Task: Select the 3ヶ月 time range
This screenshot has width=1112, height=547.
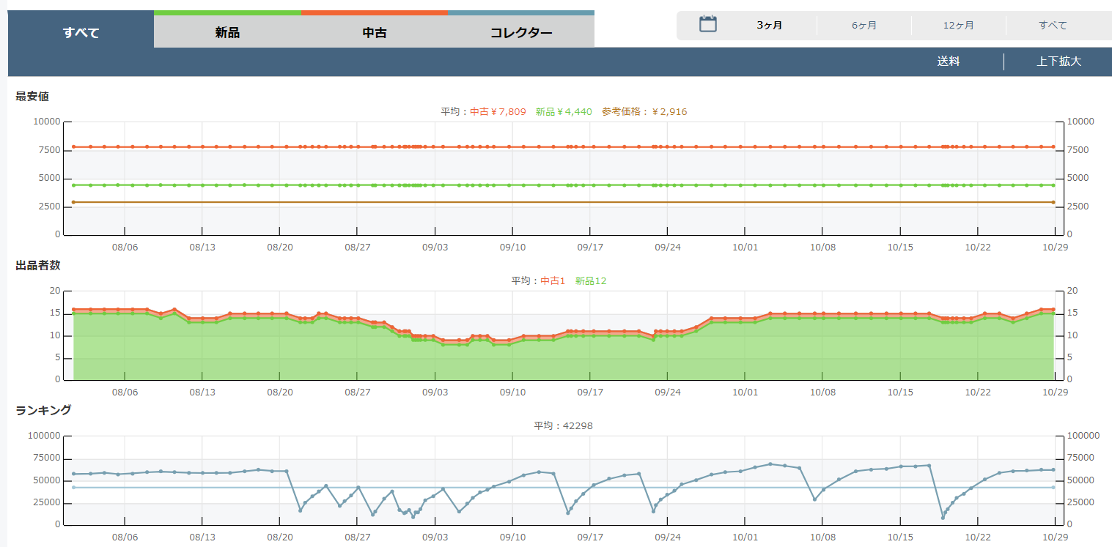Action: point(770,26)
